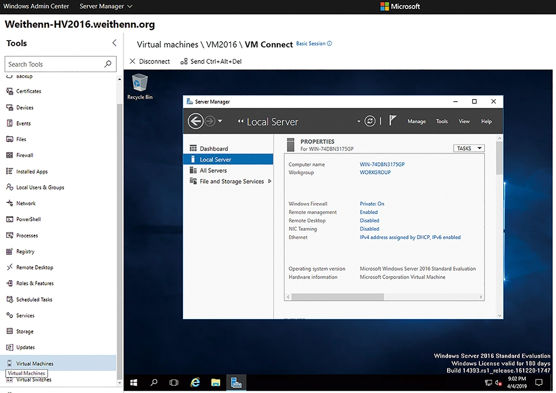This screenshot has width=556, height=393.
Task: Collapse the Tools panel
Action: tap(114, 43)
